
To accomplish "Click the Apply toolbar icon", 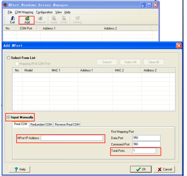I will (x=54, y=20).
